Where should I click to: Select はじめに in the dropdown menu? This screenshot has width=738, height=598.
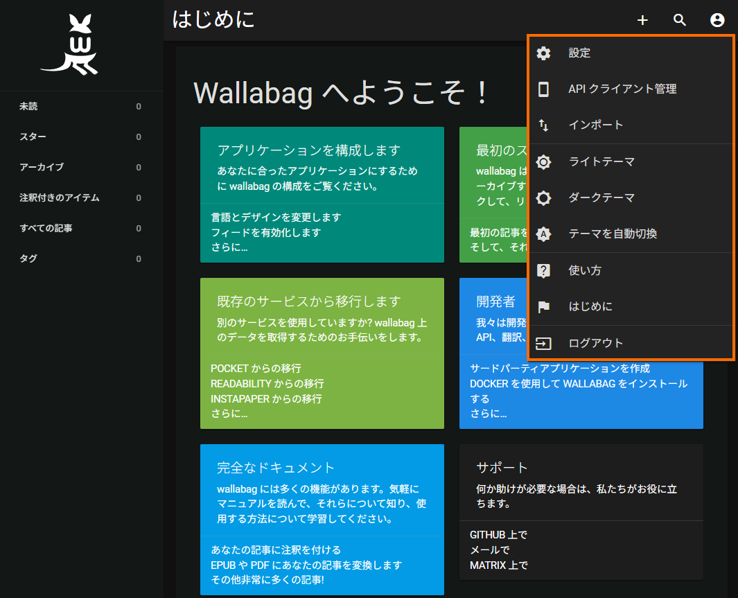(631, 307)
